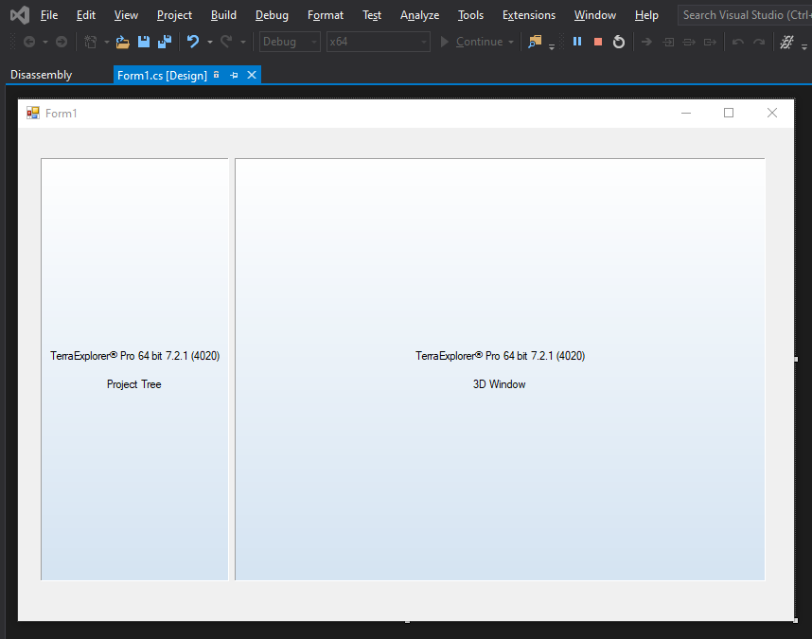Click the form's right-edge resize handle

click(x=796, y=359)
